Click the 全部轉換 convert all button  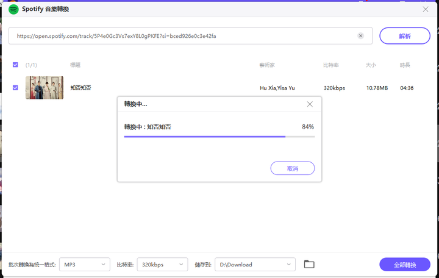coord(405,265)
